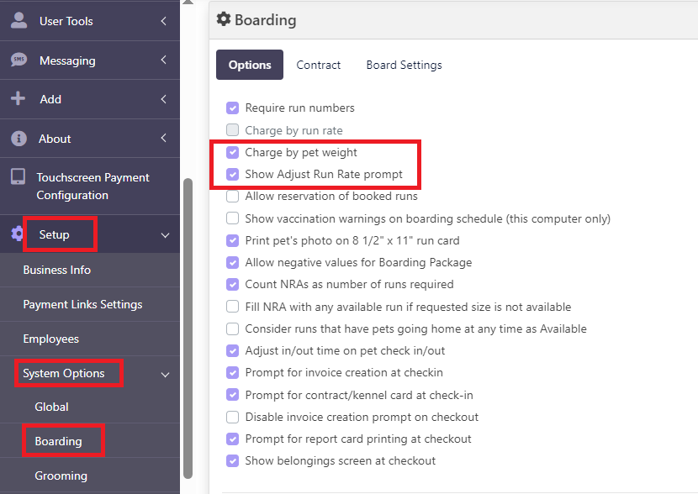Go to Payment Links Settings
698x494 pixels.
(x=82, y=305)
